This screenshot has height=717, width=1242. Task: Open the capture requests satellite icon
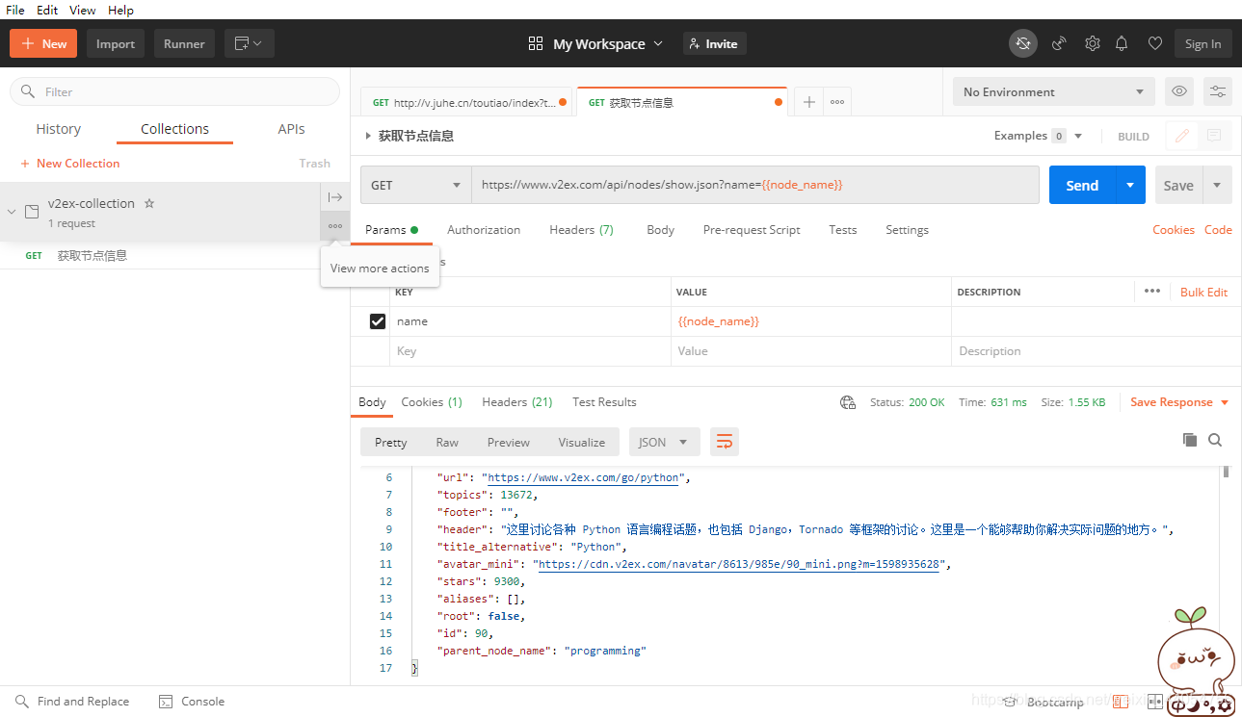tap(1059, 43)
